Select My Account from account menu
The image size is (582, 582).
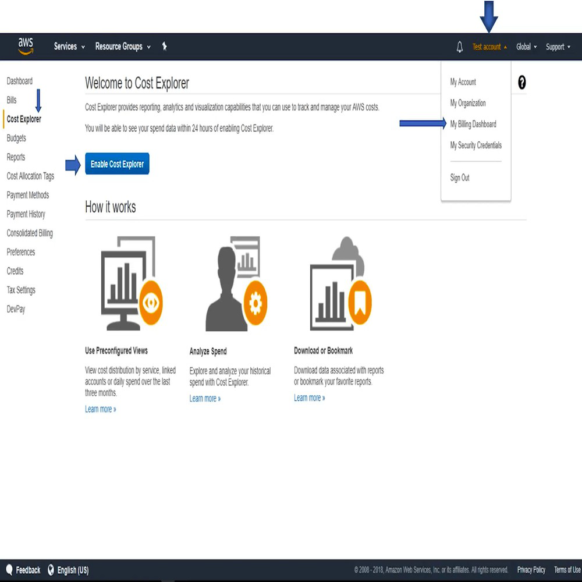click(463, 82)
